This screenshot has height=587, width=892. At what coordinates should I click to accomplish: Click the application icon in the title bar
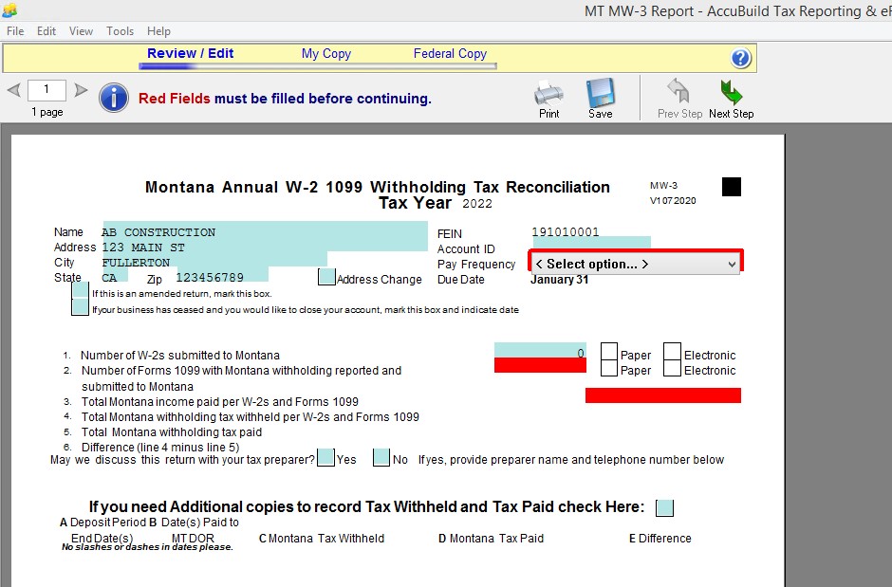click(x=9, y=9)
